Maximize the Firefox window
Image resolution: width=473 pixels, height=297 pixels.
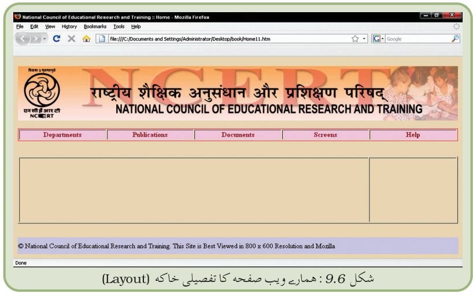coord(437,15)
